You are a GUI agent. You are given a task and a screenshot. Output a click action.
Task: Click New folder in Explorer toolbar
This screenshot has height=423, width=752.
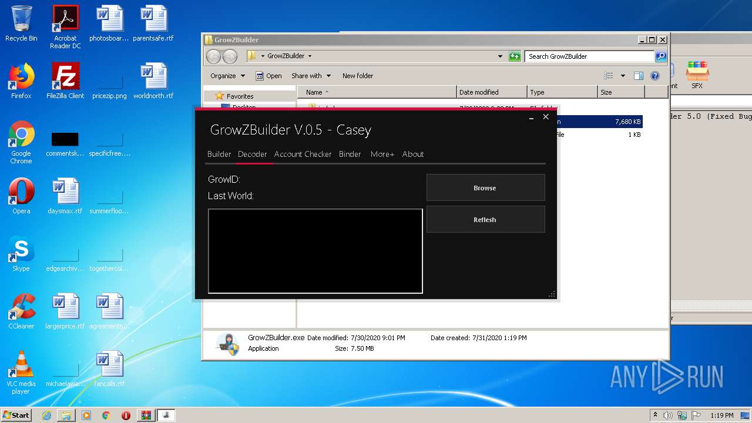[358, 76]
